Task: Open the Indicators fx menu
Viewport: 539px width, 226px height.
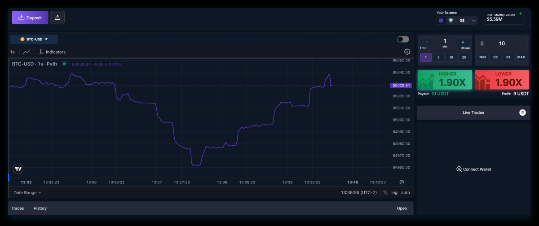Action: tap(52, 52)
